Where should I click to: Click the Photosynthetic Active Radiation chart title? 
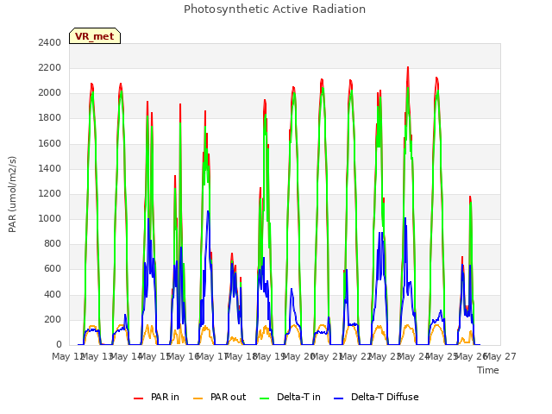[x=274, y=9]
